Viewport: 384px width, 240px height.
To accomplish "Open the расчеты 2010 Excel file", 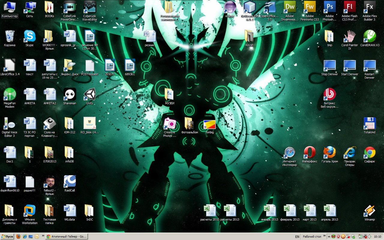I will [209, 213].
